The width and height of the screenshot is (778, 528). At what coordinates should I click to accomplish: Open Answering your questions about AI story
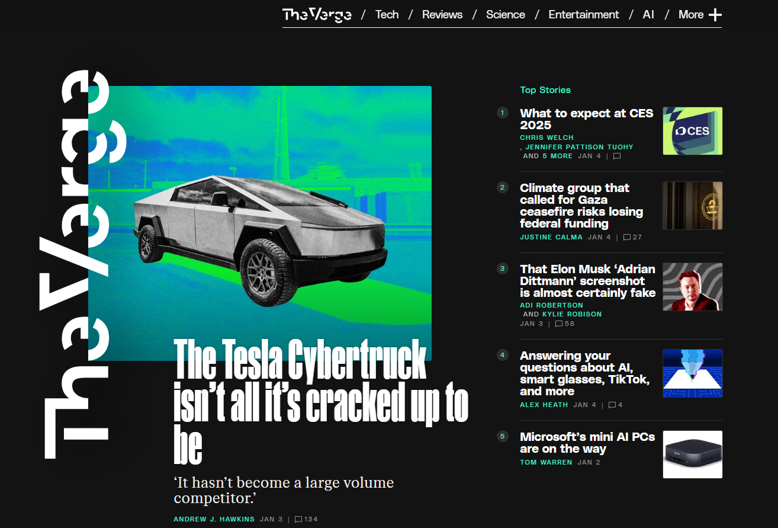584,373
